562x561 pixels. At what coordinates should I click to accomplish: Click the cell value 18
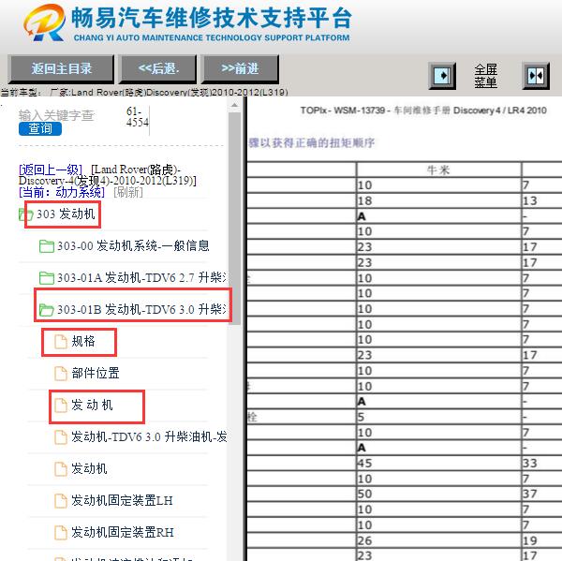(x=365, y=200)
